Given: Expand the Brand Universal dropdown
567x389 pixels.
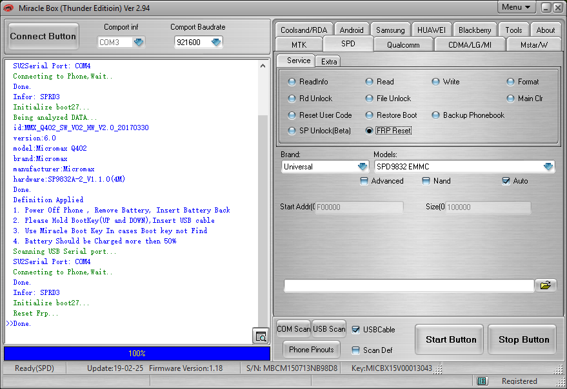Looking at the screenshot, I should tap(363, 167).
